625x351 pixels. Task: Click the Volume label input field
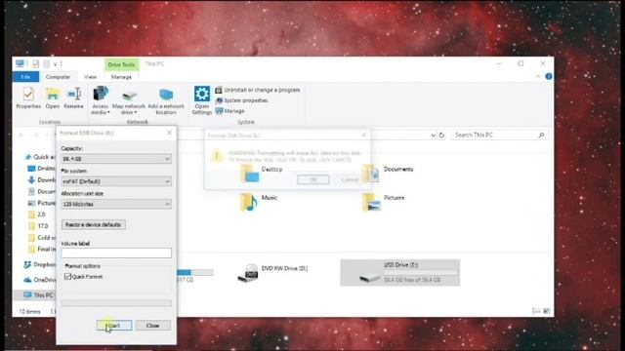point(116,253)
